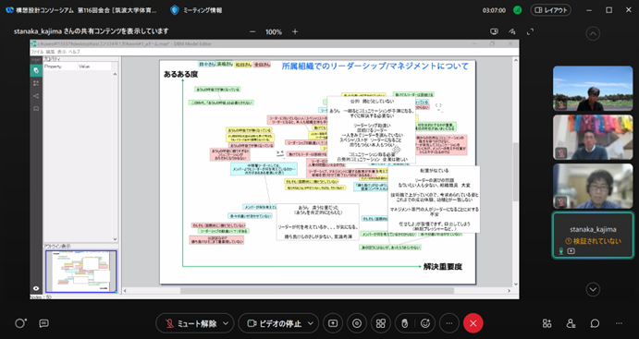The image size is (639, 339).
Task: Open the apps grid icon
Action: (x=381, y=323)
